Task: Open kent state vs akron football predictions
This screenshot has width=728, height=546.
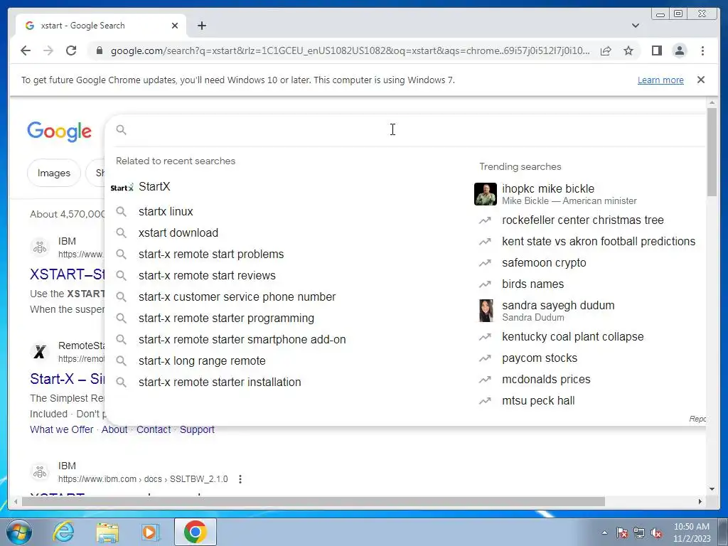Action: [x=599, y=242]
